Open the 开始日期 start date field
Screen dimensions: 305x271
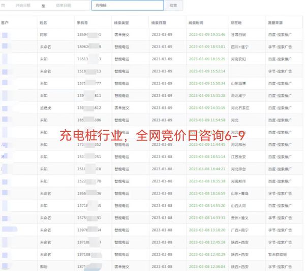[x=23, y=6]
